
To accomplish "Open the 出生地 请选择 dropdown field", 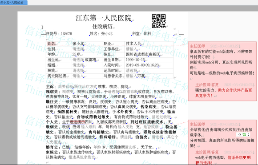I will 78,60.
